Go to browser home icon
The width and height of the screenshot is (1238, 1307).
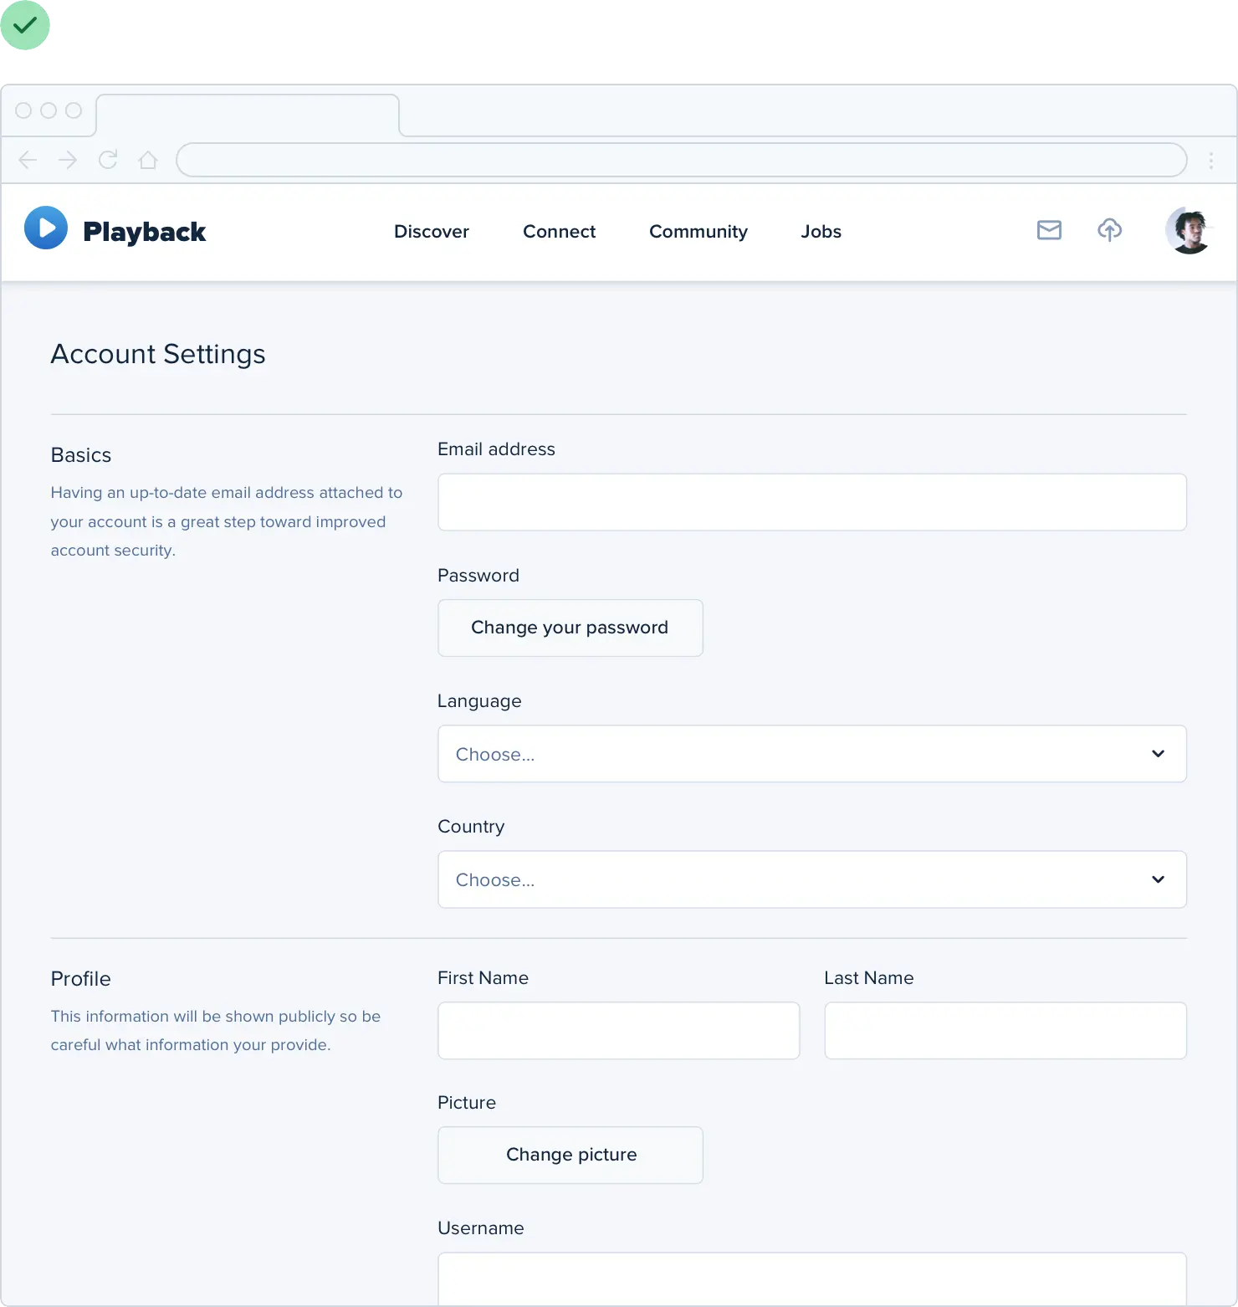coord(148,160)
